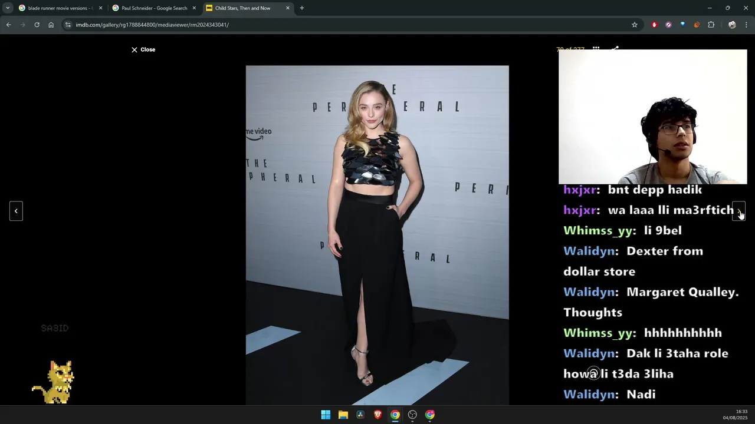Close the blade runner tab
The image size is (755, 424).
[x=100, y=8]
